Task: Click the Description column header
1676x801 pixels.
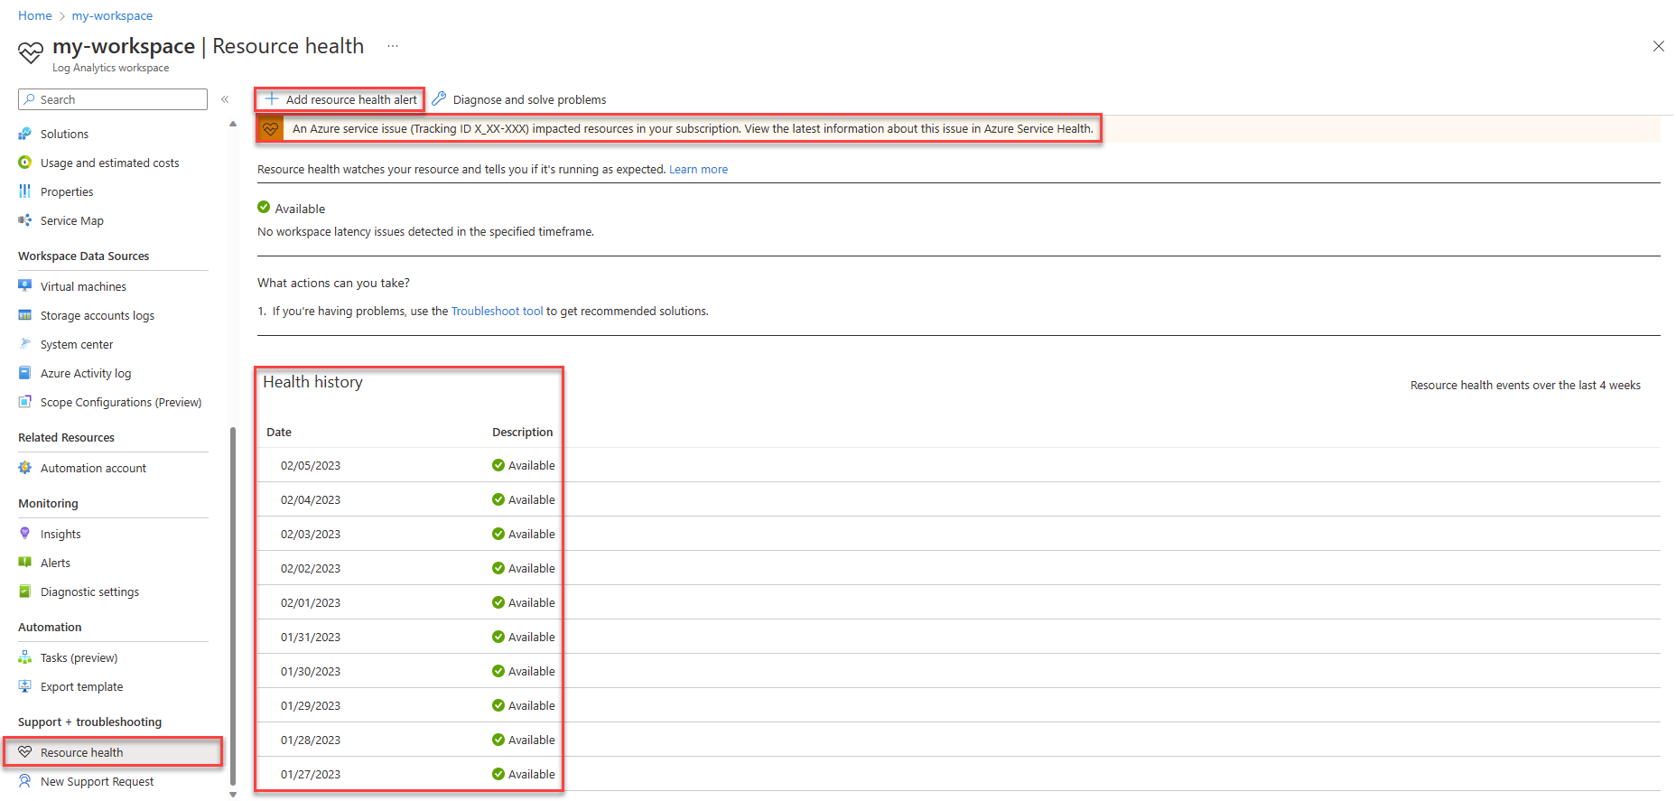Action: [522, 432]
